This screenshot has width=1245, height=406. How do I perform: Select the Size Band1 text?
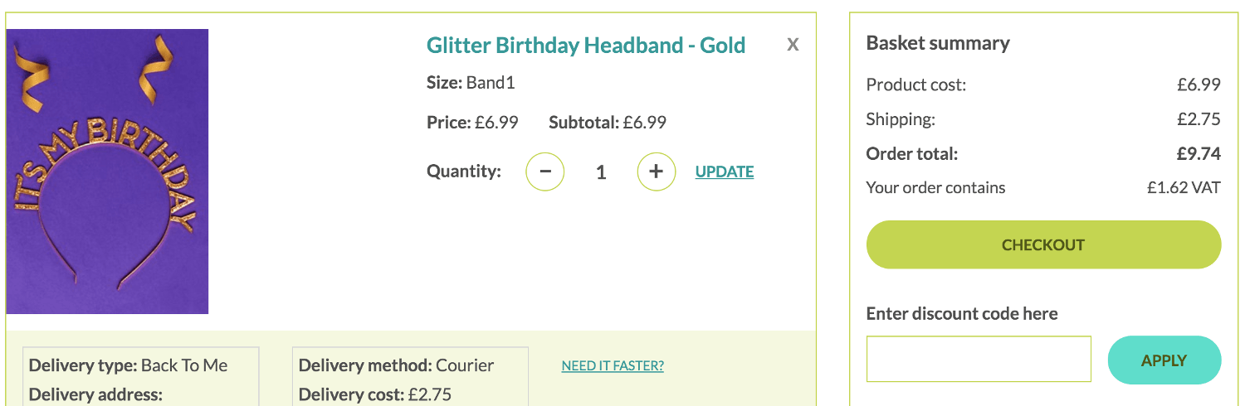click(471, 82)
